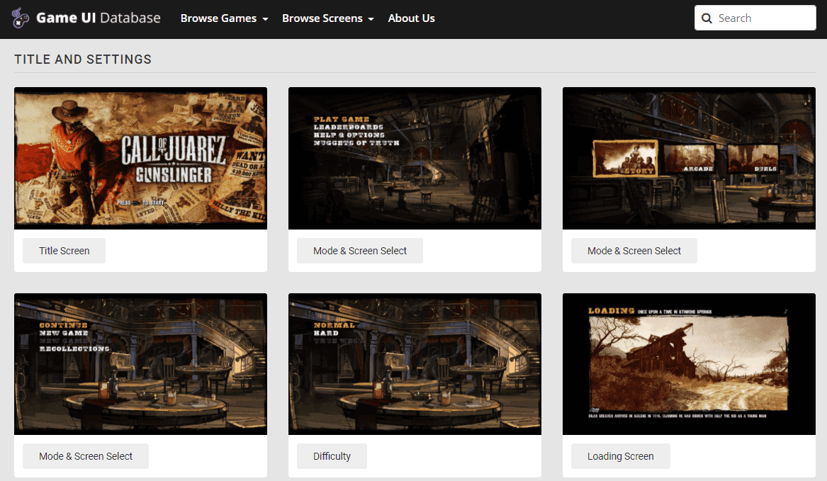
Task: Open the Call of Juarez title screen thumbnail
Action: (x=141, y=158)
